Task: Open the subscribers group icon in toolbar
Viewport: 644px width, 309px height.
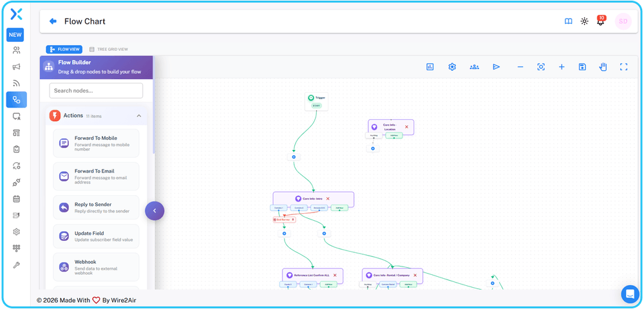Action: (475, 67)
